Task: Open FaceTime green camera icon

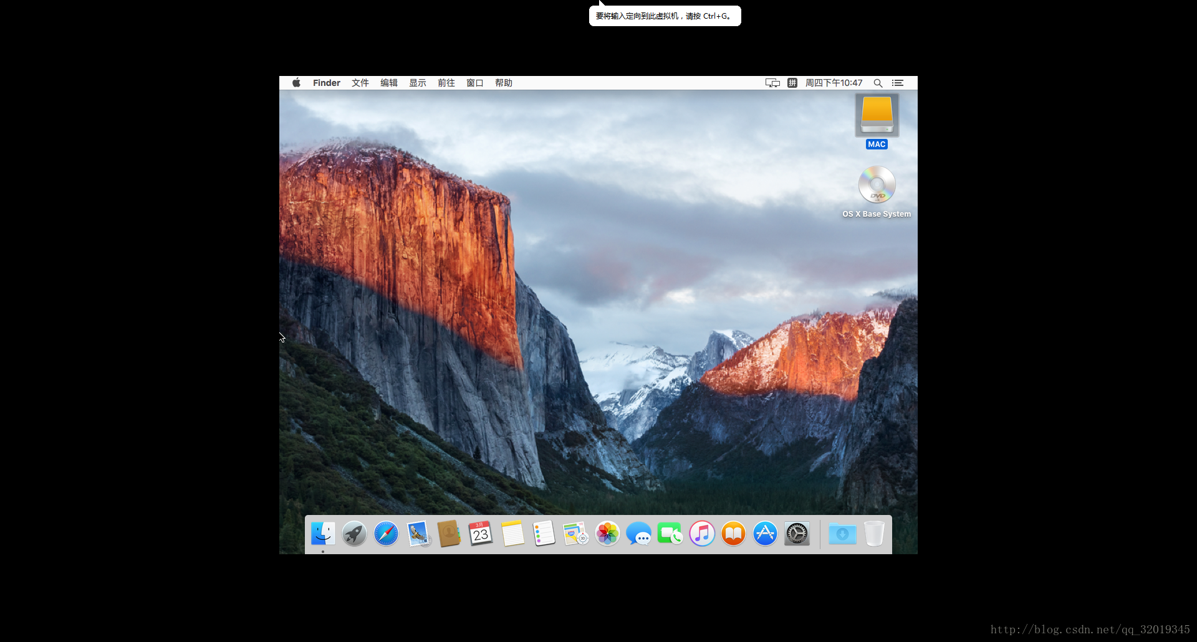Action: click(x=670, y=534)
